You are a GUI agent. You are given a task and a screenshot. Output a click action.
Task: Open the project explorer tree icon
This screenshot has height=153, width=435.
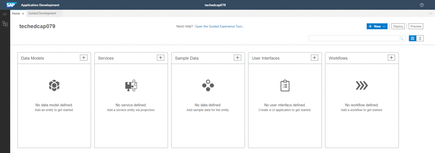click(5, 24)
